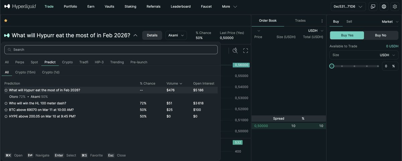This screenshot has height=161, width=402.
Task: Open the order book three-dot menu
Action: pyautogui.click(x=322, y=21)
